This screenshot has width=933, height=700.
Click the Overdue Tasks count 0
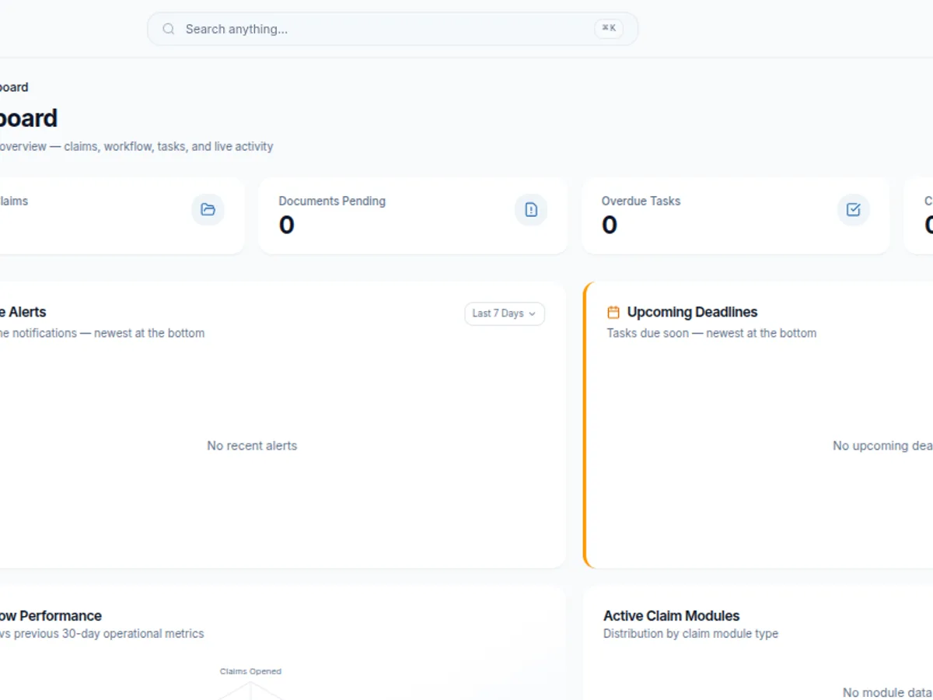(610, 225)
